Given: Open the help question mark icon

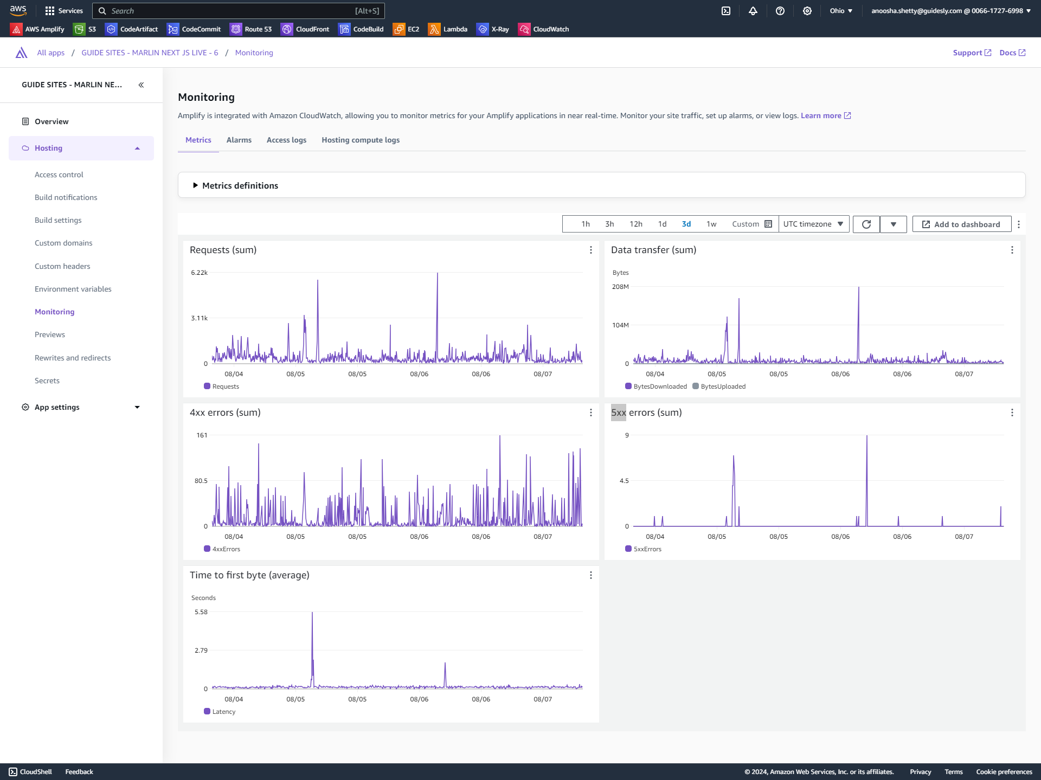Looking at the screenshot, I should click(x=780, y=11).
